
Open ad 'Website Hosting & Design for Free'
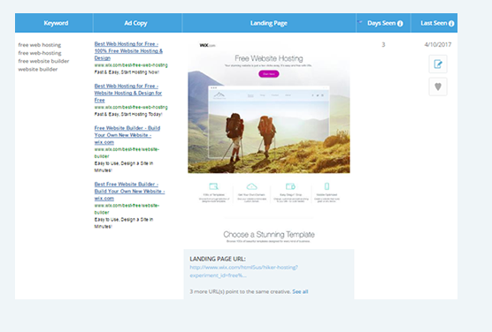(128, 93)
